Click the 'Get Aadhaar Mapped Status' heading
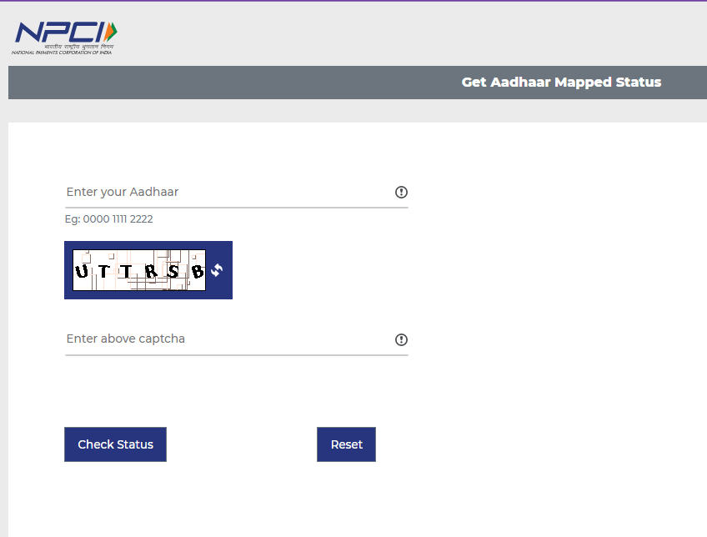707x537 pixels. click(561, 83)
